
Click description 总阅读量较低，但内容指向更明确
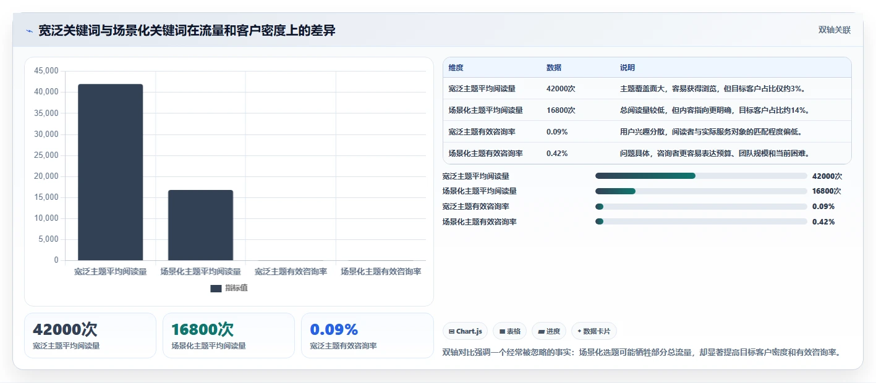tap(676, 110)
